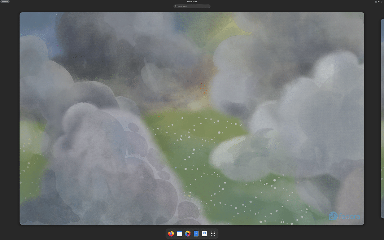The image size is (384, 240).
Task: Click empty dock space left of Firefox
Action: [167, 234]
